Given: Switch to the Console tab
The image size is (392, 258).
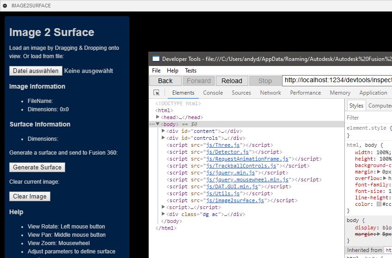Looking at the screenshot, I should 213,93.
